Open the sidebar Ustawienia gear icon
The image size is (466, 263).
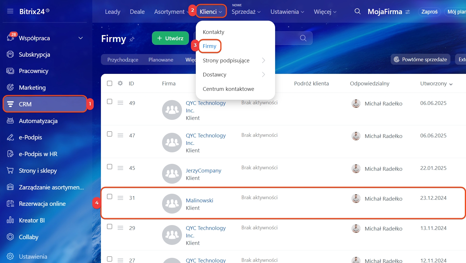[x=10, y=256]
